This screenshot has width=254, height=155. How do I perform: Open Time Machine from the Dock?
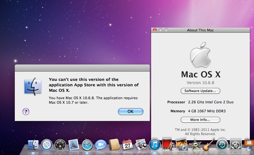coord(222,145)
